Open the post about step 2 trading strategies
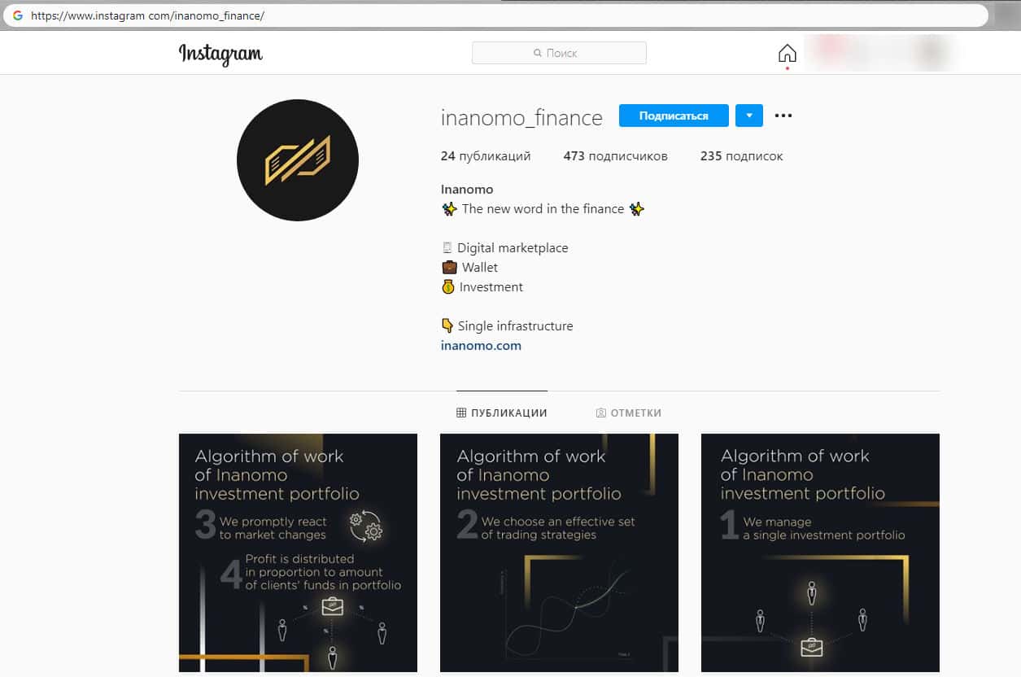The height and width of the screenshot is (677, 1021). point(559,553)
